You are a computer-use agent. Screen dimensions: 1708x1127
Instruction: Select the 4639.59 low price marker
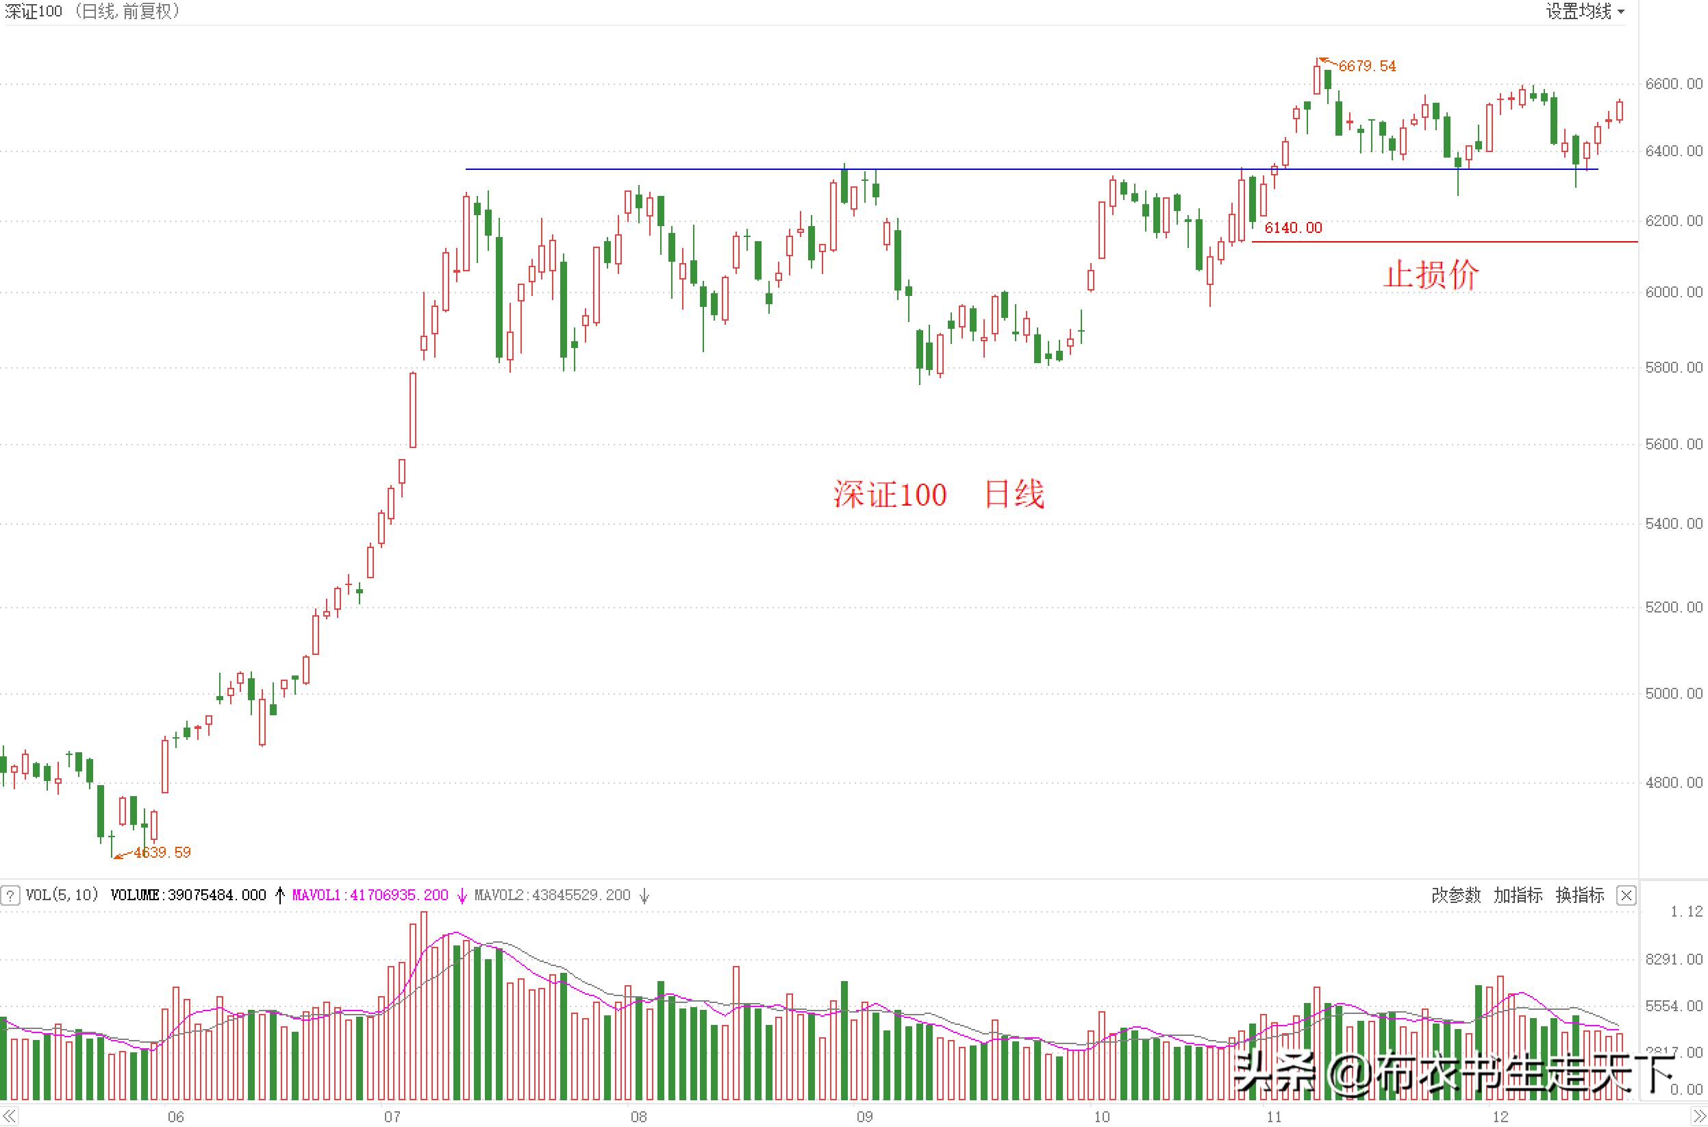pos(162,852)
